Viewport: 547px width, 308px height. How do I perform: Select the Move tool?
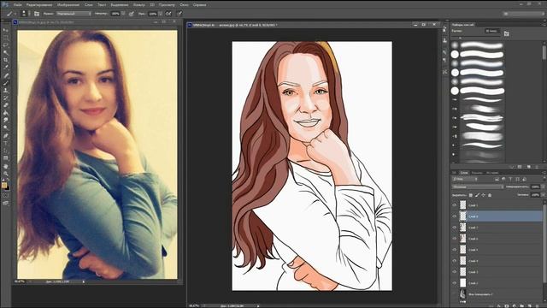tap(6, 31)
